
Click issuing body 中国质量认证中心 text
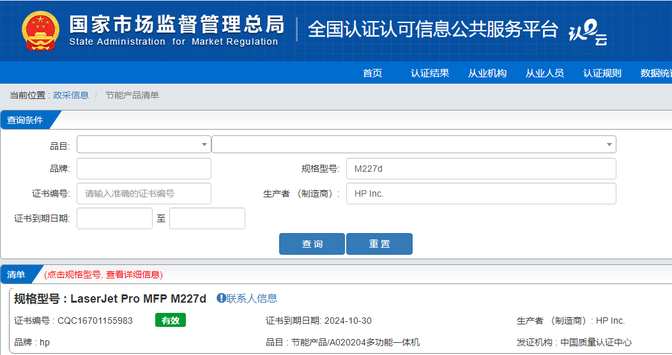596,342
